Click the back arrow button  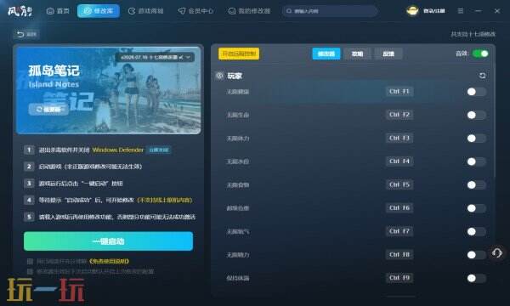[x=26, y=34]
